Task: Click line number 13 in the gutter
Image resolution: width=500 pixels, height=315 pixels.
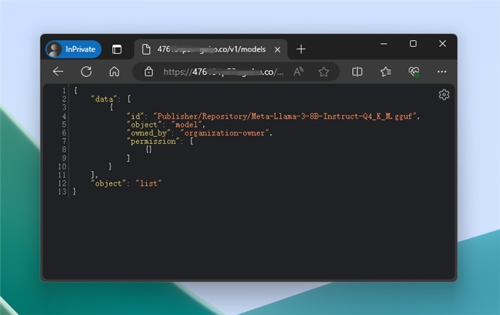Action: point(62,192)
